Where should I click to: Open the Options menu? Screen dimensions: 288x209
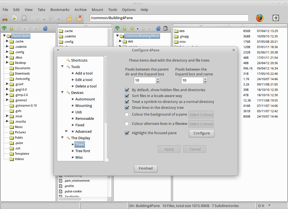pyautogui.click(x=129, y=10)
